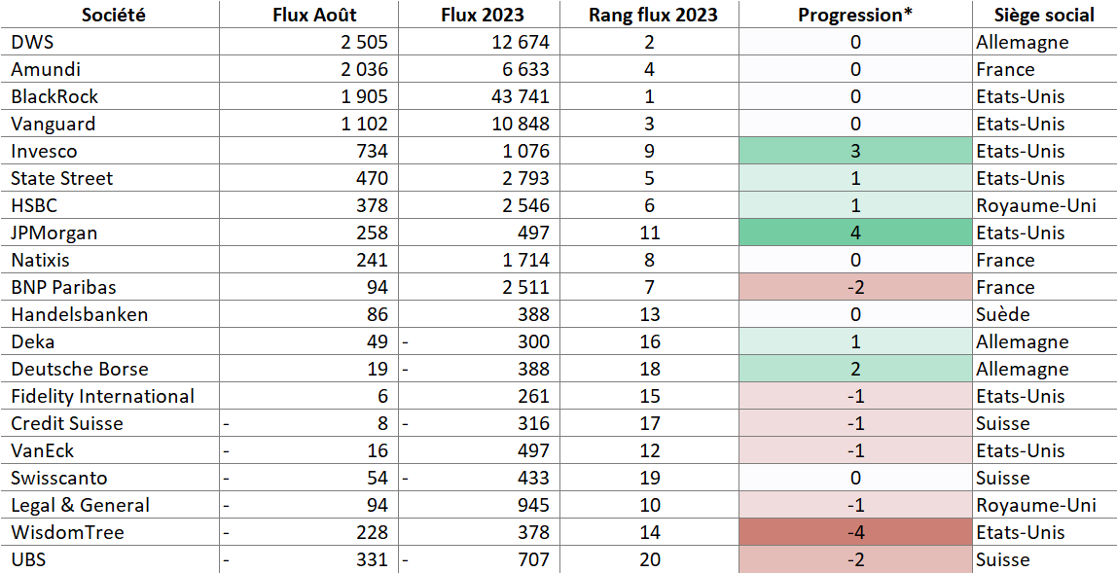Click Deutsche Borse progression cell 2
This screenshot has height=573, width=1117.
[855, 369]
